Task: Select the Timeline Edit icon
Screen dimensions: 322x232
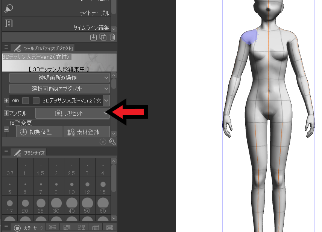Action: [8, 23]
